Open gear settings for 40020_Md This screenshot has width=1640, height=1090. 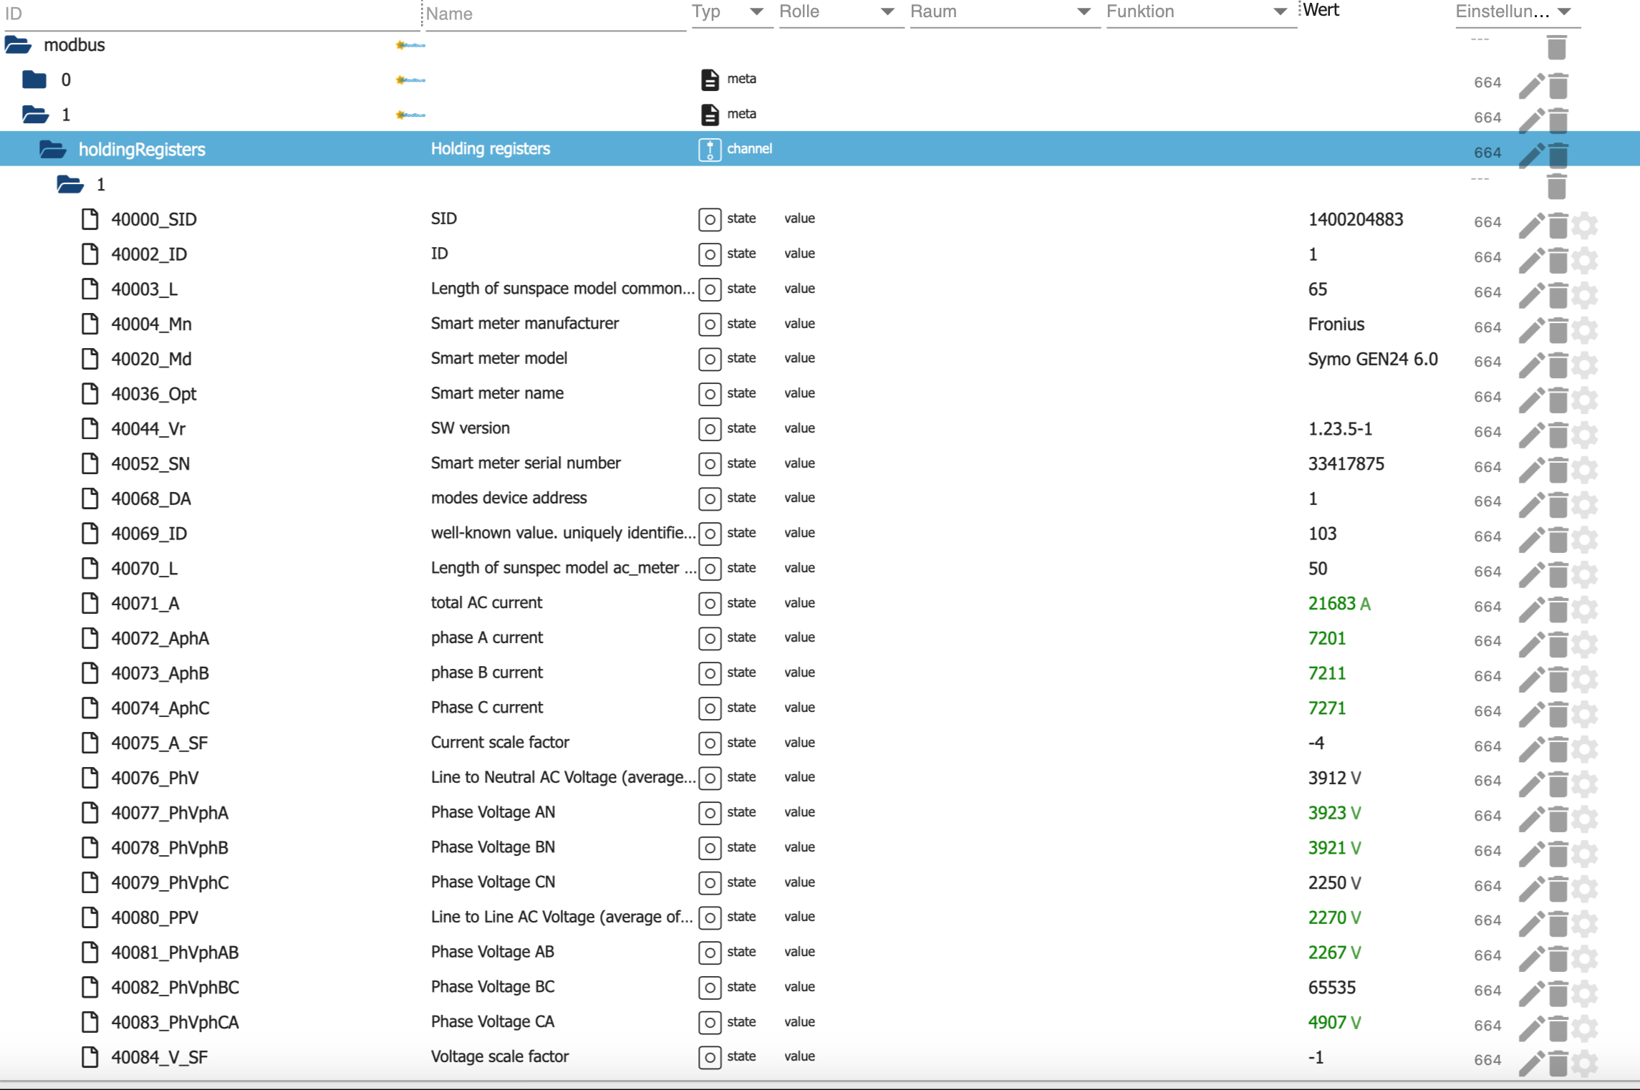(x=1585, y=365)
